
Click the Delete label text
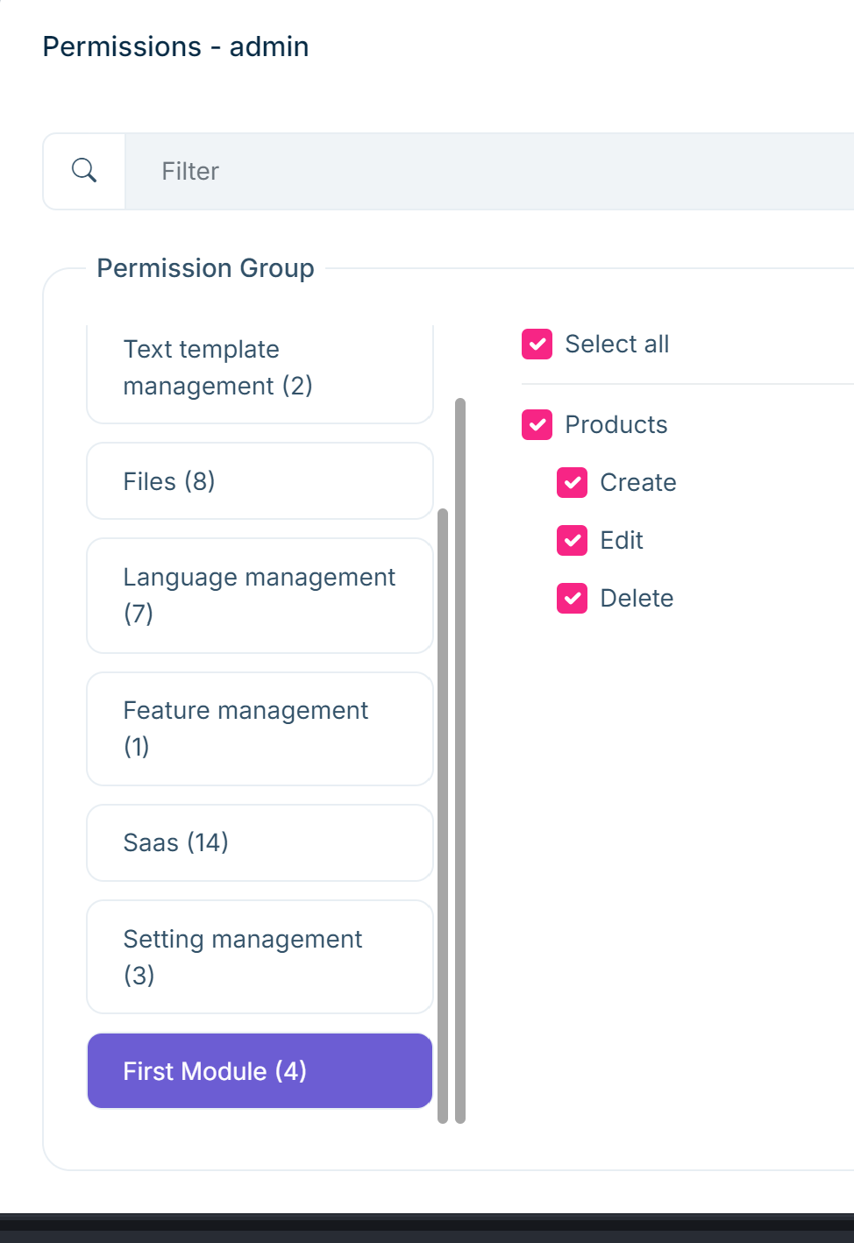point(637,599)
